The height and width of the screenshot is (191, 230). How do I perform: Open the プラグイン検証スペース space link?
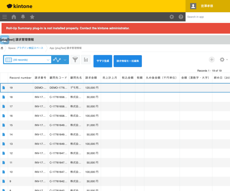click(30, 48)
